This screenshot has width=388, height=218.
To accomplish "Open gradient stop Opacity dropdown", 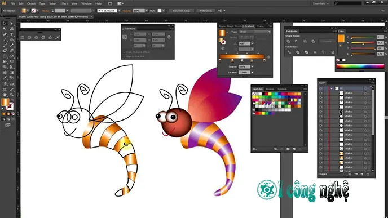I will point(252,66).
